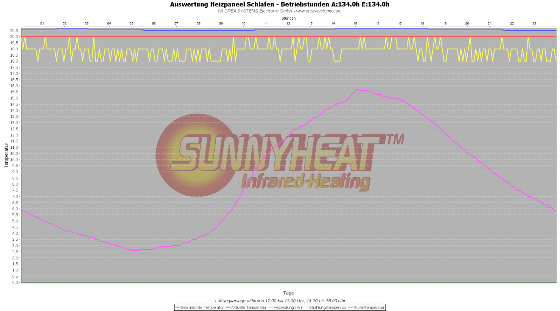The image size is (560, 311).
Task: Click hour tick '21' on top axis
Action: tap(489, 23)
